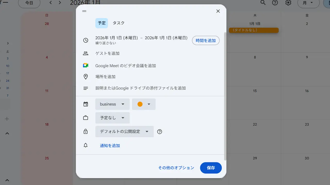The image size is (330, 185).
Task: Click the search magnifier icon
Action: click(263, 3)
